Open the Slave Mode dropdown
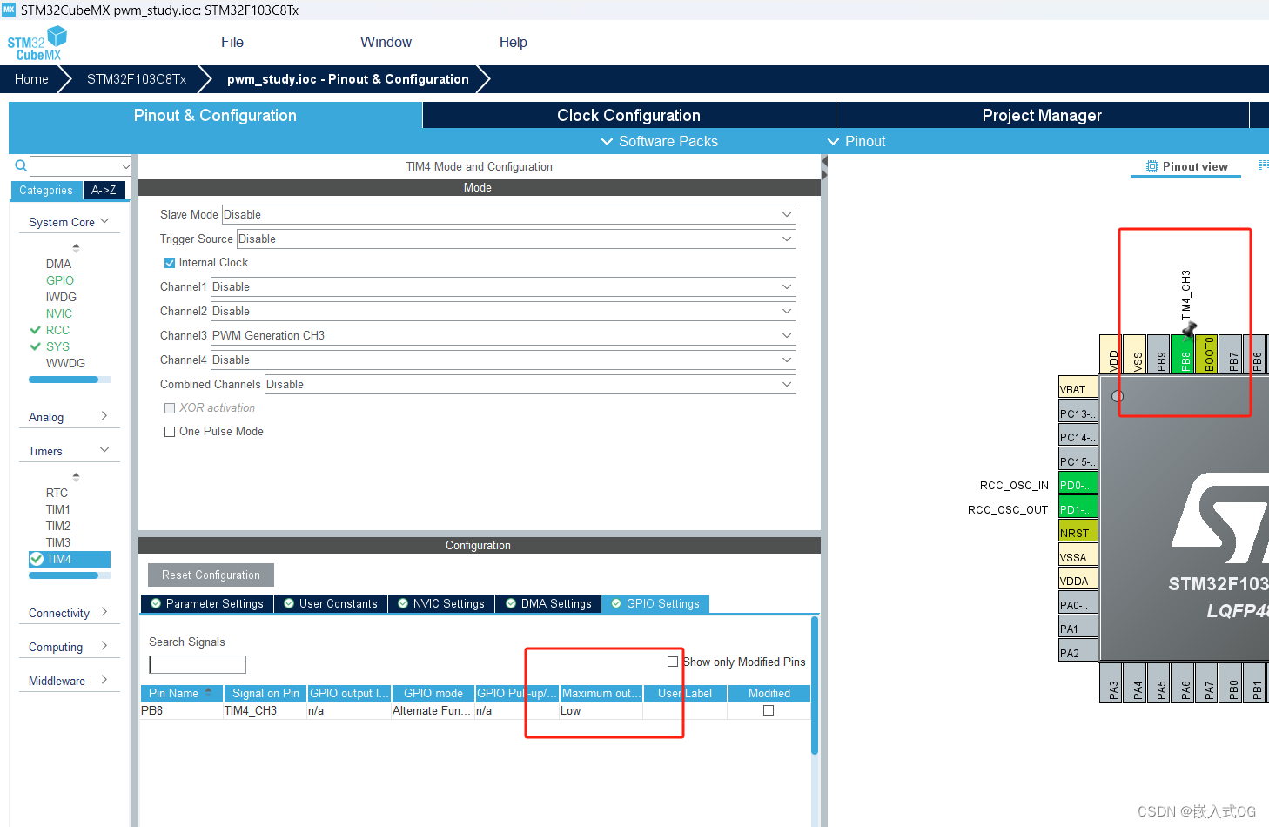This screenshot has width=1269, height=827. [x=509, y=214]
